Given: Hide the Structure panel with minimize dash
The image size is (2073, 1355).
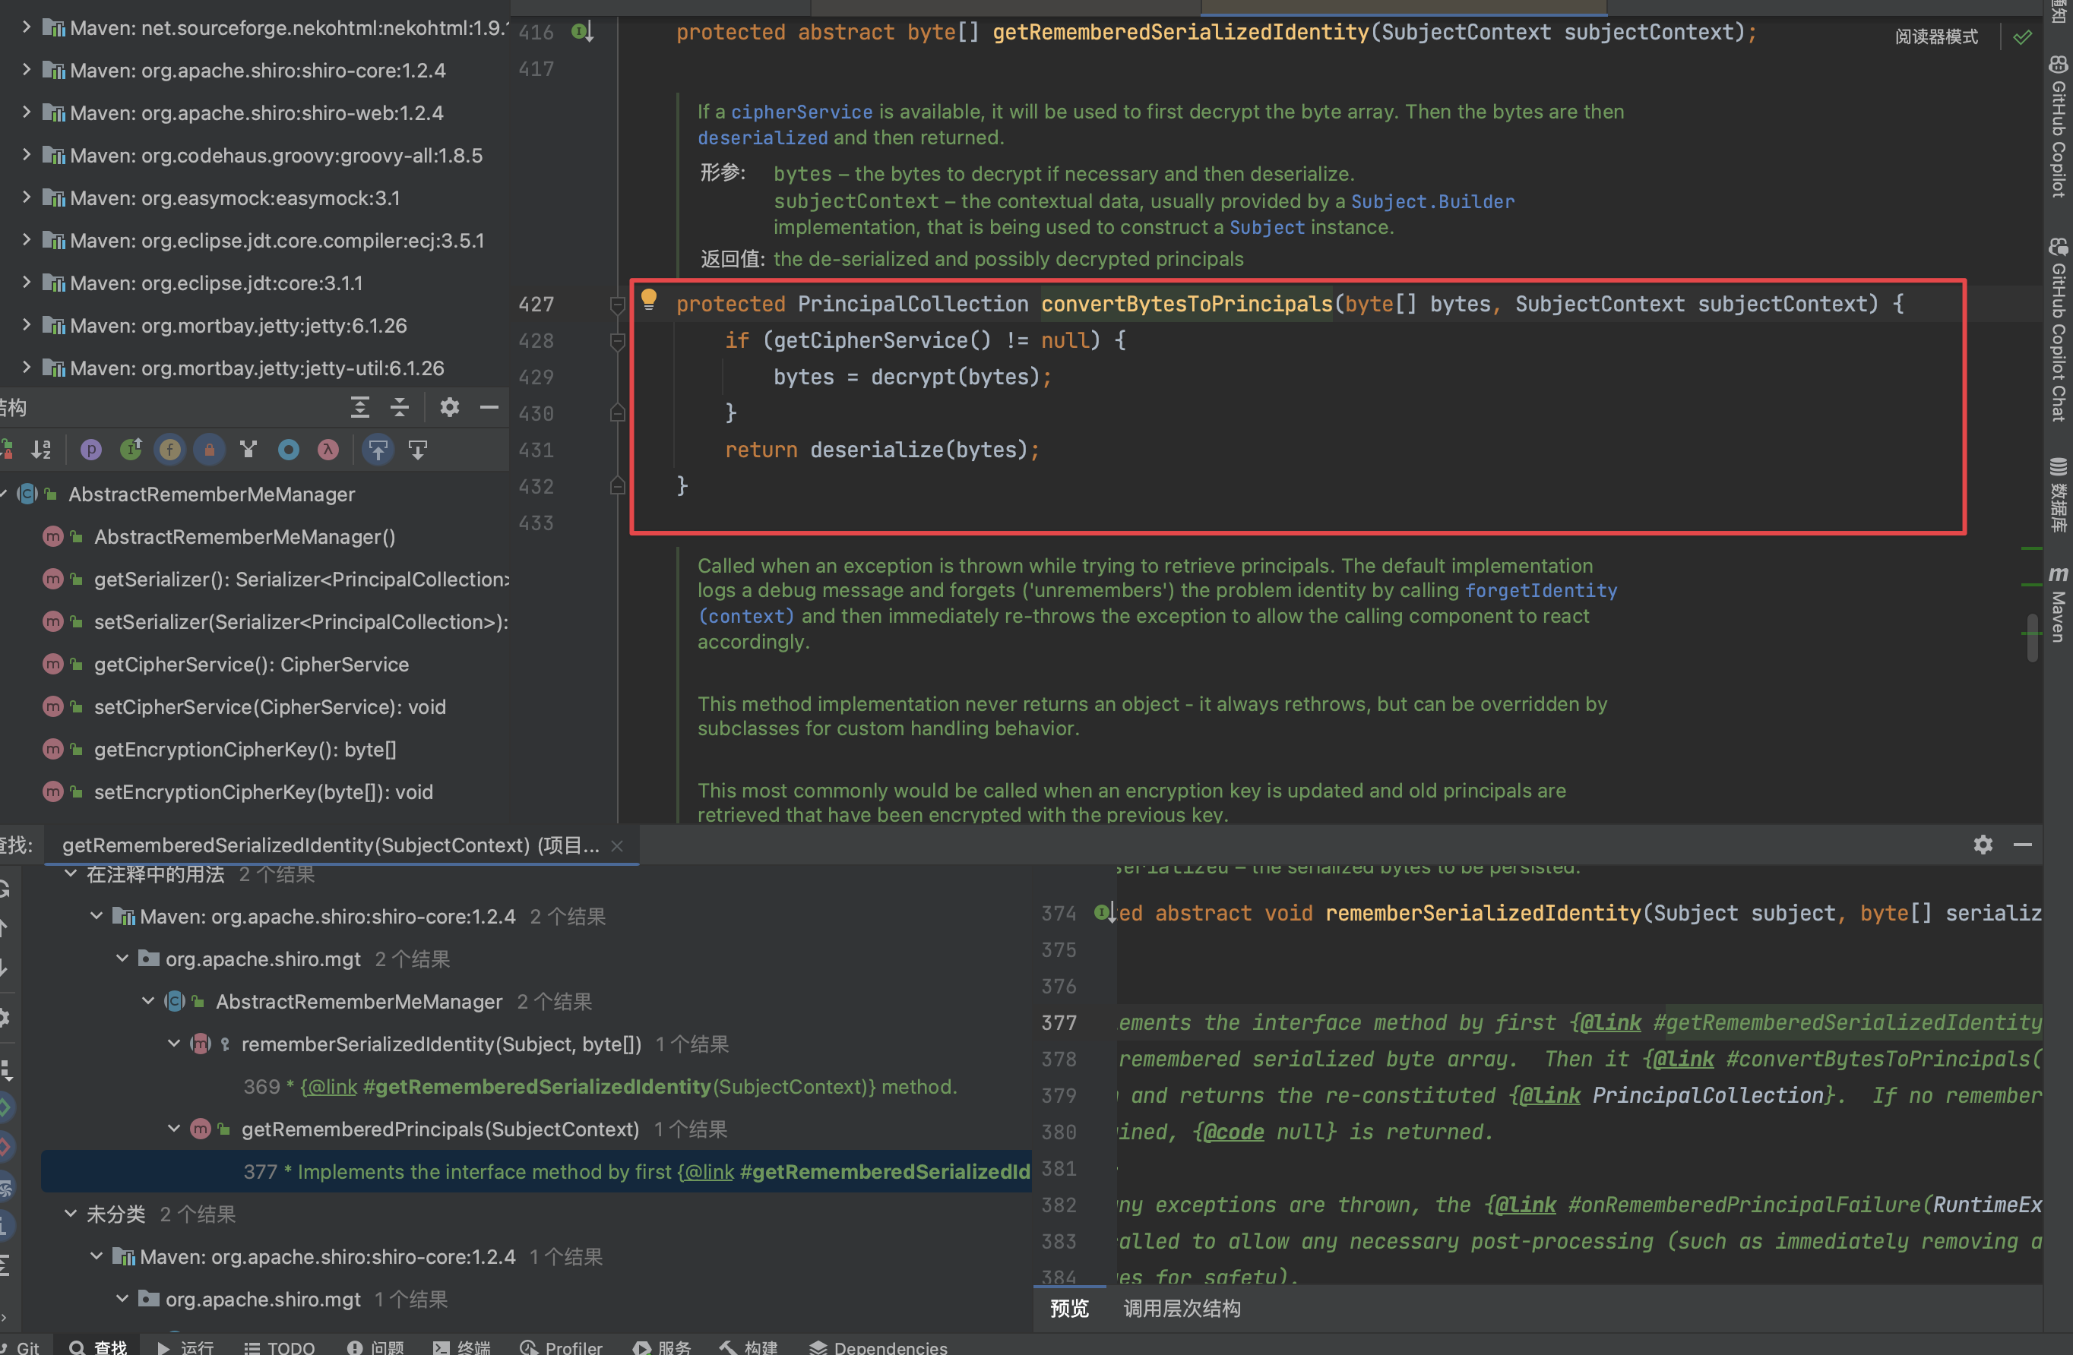Looking at the screenshot, I should [x=489, y=408].
